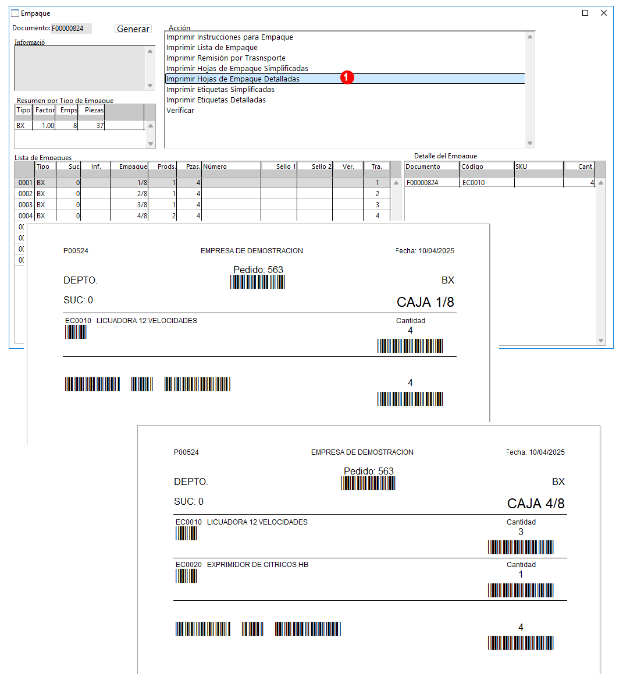Click Resumen por Tipo scroll down arrow

click(151, 144)
